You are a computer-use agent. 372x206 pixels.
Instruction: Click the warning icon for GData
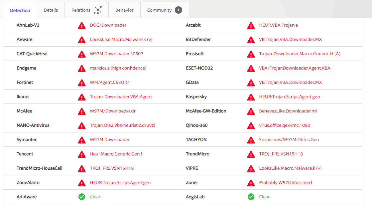tap(251, 83)
